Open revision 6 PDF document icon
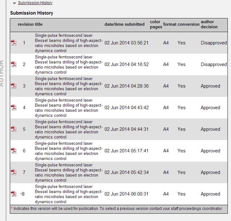This screenshot has height=221, width=231. [x=14, y=151]
